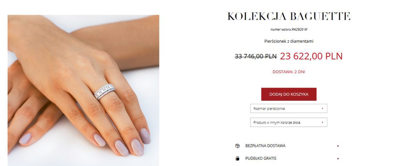The image size is (399, 166).
Task: Click the gift bag icon beside PUDEŁKO GRATIS
Action: (x=237, y=158)
